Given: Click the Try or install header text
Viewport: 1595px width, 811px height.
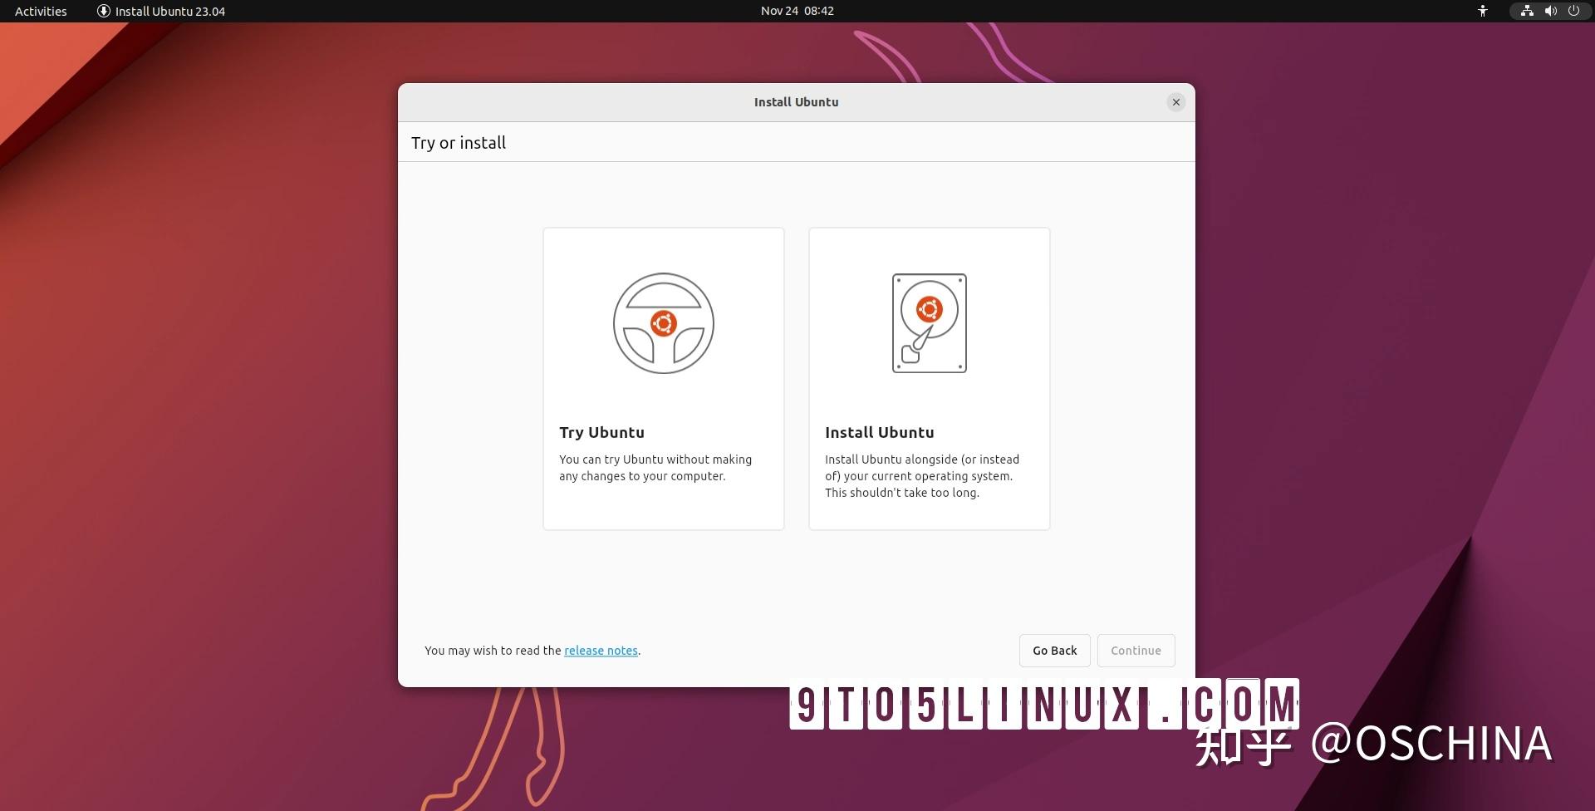Looking at the screenshot, I should click(x=458, y=142).
